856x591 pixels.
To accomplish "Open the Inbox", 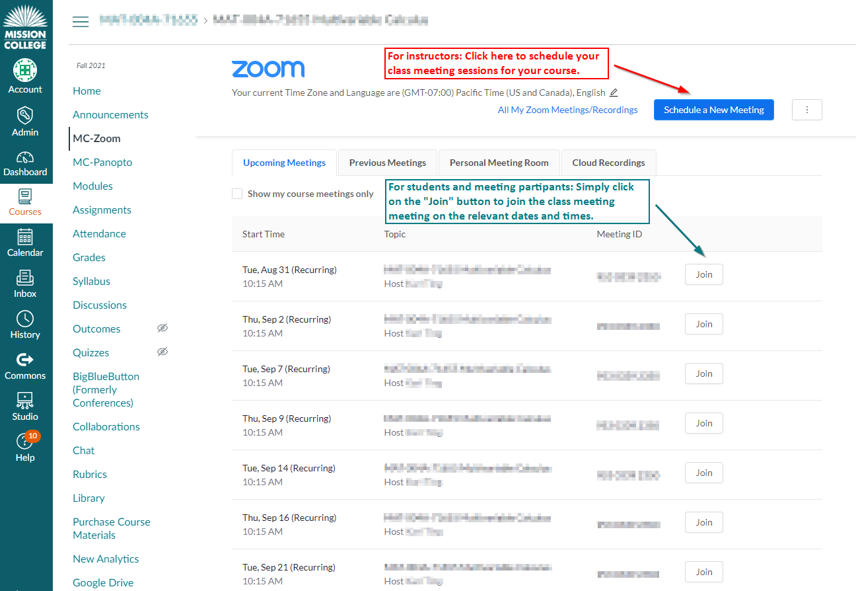I will coord(25,284).
